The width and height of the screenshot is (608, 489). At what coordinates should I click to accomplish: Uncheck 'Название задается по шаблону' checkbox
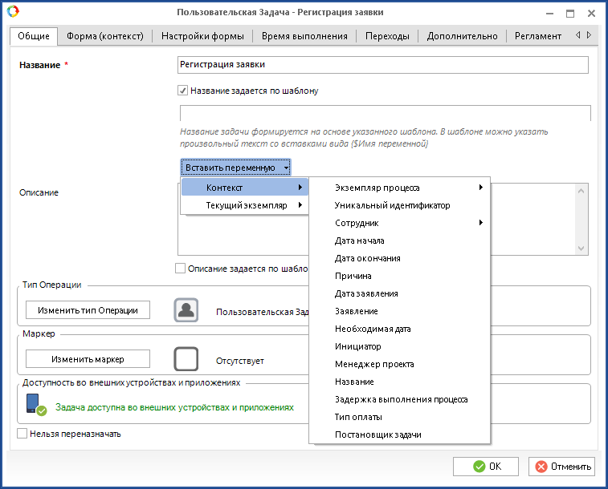[x=183, y=91]
